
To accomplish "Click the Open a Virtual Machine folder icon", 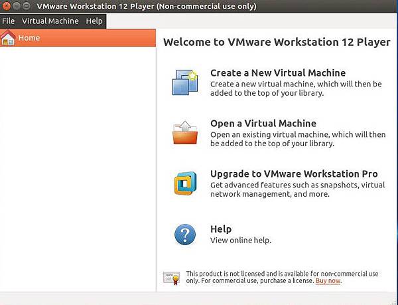I will 185,132.
